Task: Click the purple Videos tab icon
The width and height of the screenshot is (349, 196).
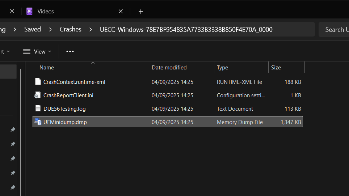Action: tap(29, 11)
